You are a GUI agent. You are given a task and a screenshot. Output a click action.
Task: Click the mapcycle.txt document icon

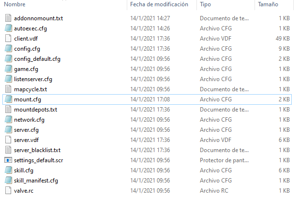pos(8,89)
